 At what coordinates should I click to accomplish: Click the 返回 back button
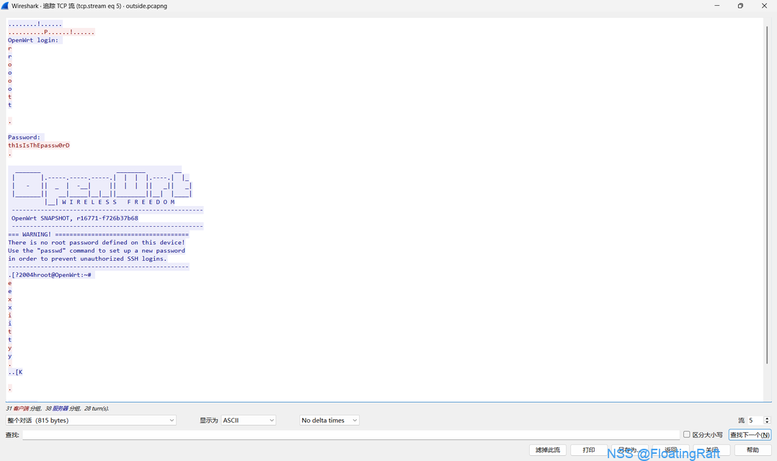(671, 450)
